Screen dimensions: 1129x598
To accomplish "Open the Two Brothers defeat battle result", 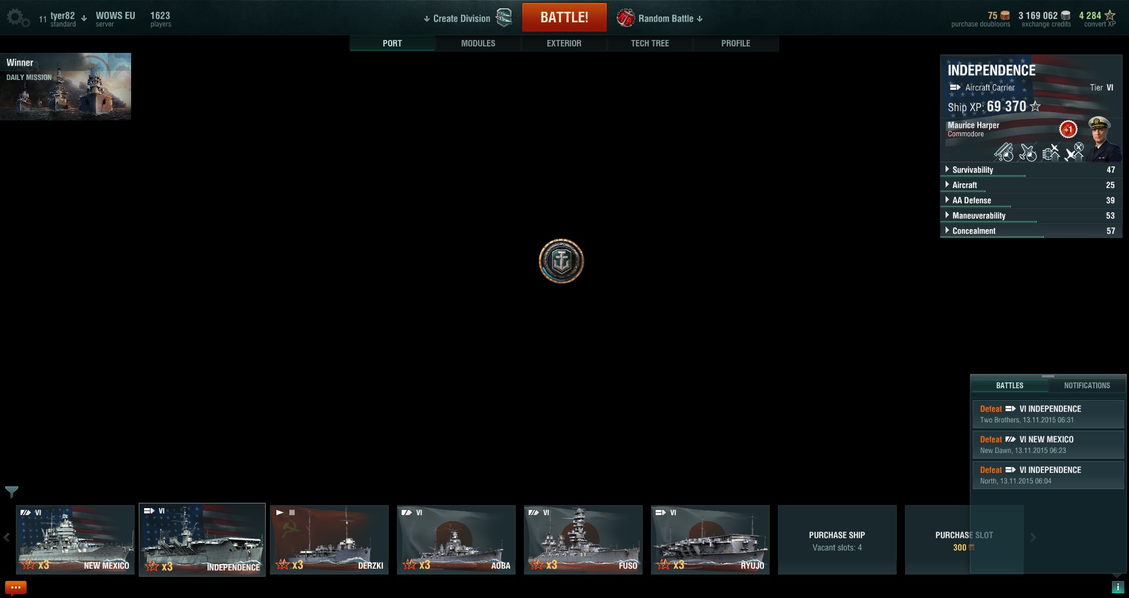I will 1048,414.
